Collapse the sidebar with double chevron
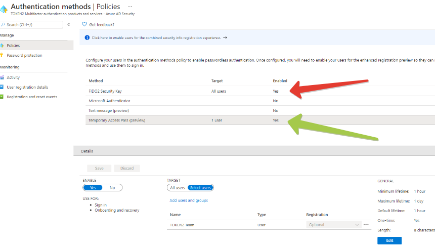435x245 pixels. [68, 24]
